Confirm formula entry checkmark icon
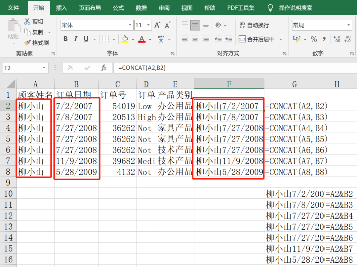357x267 pixels. tap(87, 68)
